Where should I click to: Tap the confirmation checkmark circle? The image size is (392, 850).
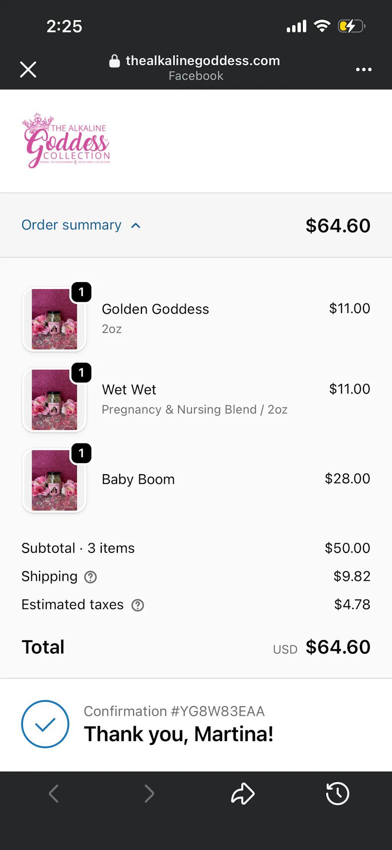coord(45,724)
